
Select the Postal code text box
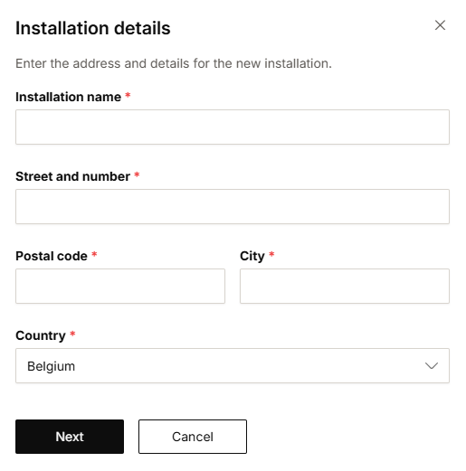pos(120,286)
